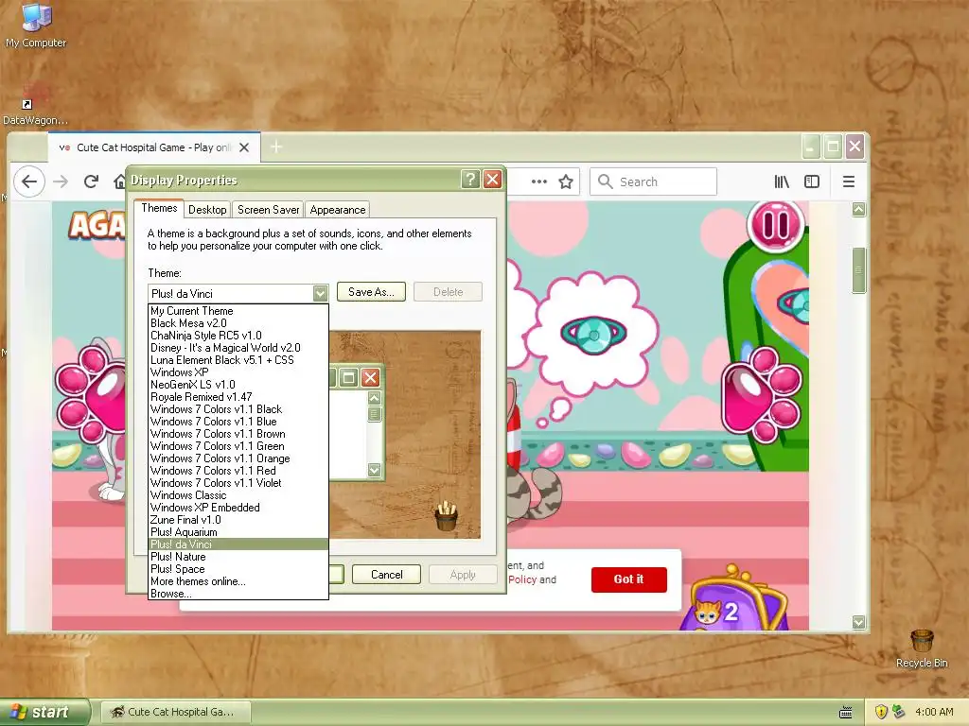The height and width of the screenshot is (726, 969).
Task: Click the browser Search field
Action: point(653,181)
